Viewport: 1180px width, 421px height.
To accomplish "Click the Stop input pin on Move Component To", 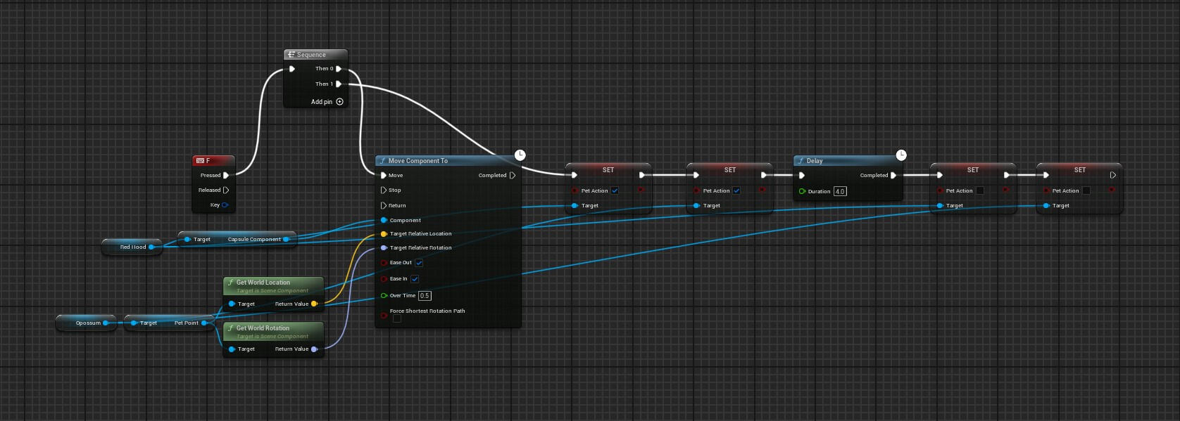I will point(384,190).
